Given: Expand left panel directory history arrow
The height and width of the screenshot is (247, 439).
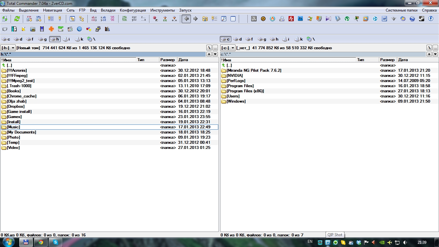Looking at the screenshot, I should [215, 54].
